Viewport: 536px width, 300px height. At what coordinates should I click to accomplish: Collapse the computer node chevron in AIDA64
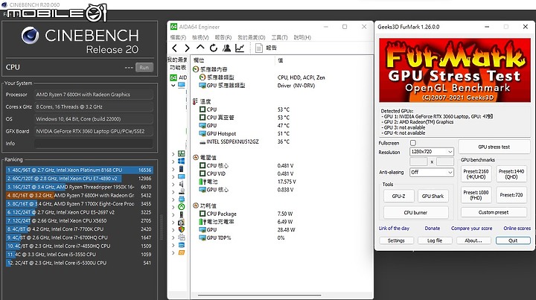coord(173,86)
